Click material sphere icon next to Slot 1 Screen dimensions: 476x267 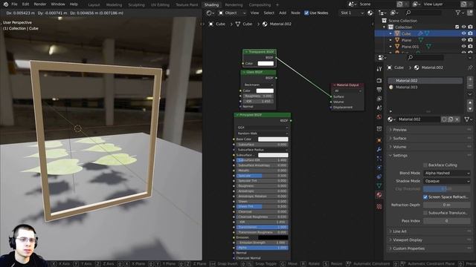[370, 13]
